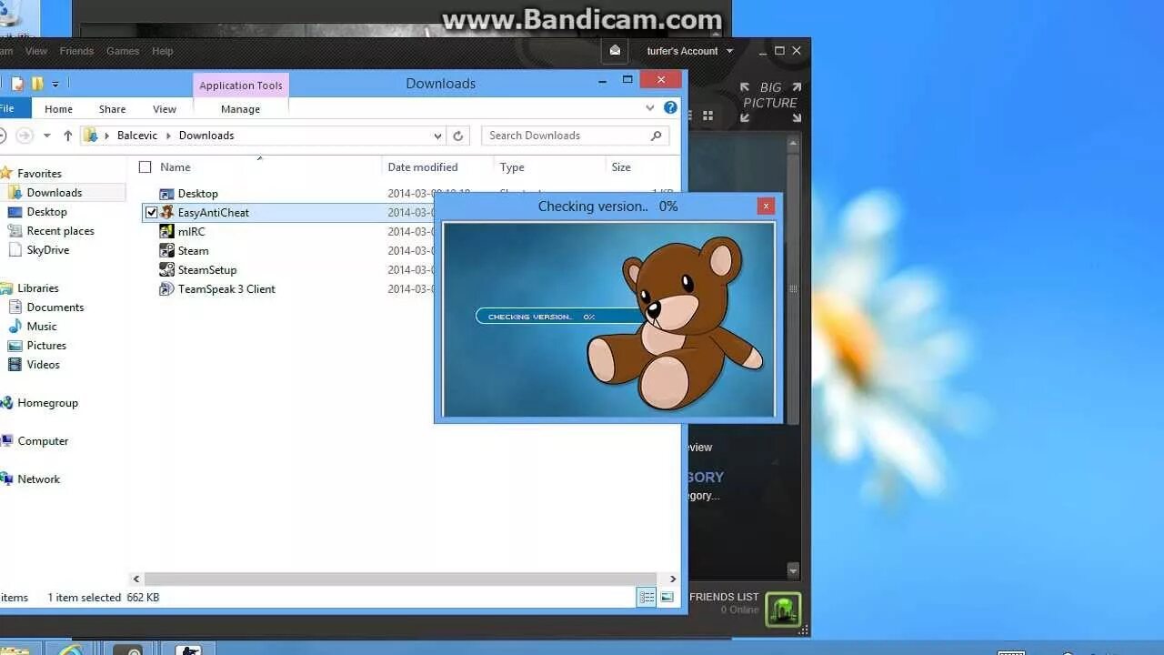Viewport: 1164px width, 655px height.
Task: Open Internet Explorer from taskbar
Action: 71,650
